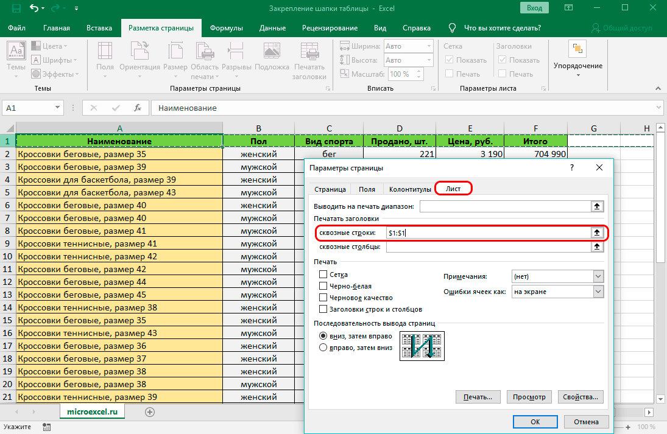Open Ошибки ячеек как dropdown

[x=599, y=292]
